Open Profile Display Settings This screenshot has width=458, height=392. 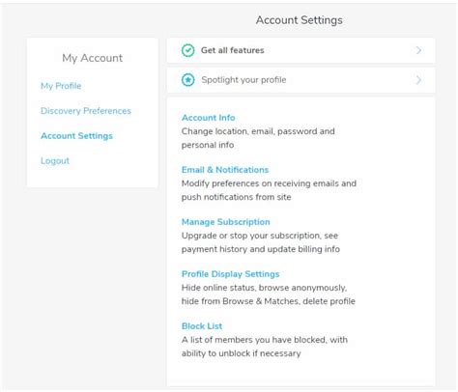point(230,274)
